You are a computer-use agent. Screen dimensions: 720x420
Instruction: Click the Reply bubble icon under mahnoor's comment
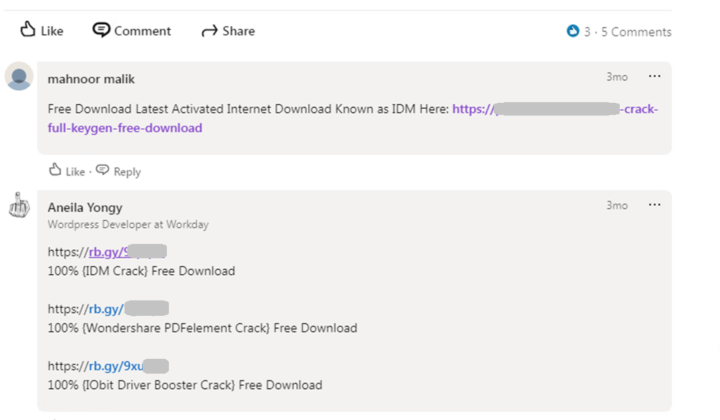[x=102, y=171]
